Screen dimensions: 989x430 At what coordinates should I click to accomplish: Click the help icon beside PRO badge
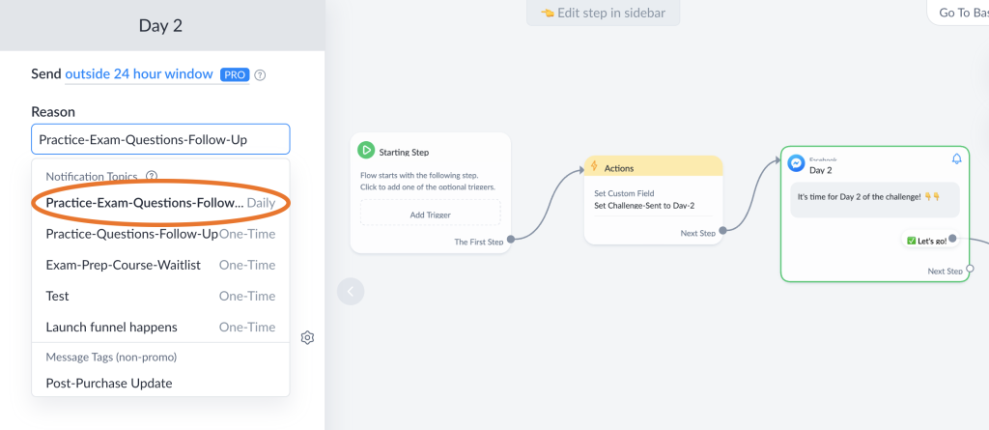[260, 74]
